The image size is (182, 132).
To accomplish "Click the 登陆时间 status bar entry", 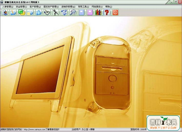I will tap(138, 129).
